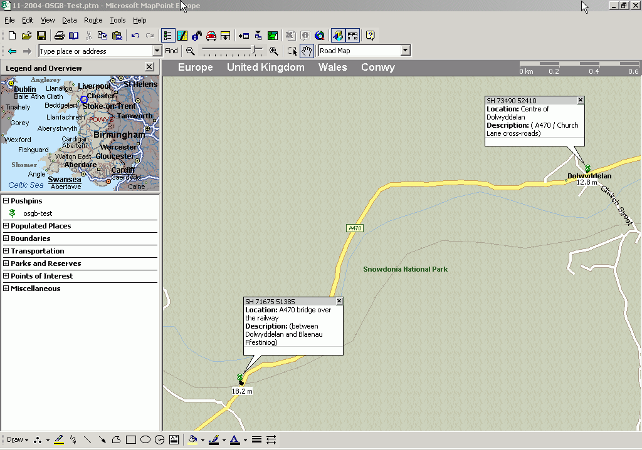Expand the Populated Places legend section
The width and height of the screenshot is (642, 450).
[6, 226]
